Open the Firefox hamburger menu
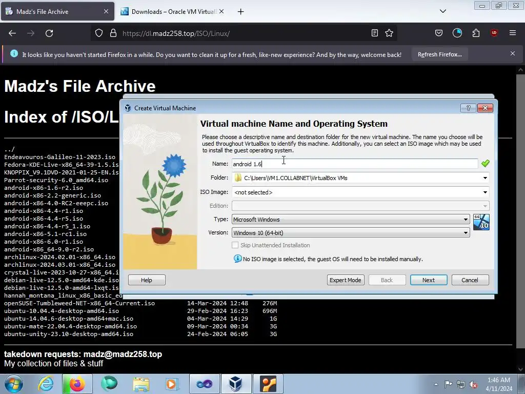This screenshot has width=525, height=394. (x=513, y=33)
